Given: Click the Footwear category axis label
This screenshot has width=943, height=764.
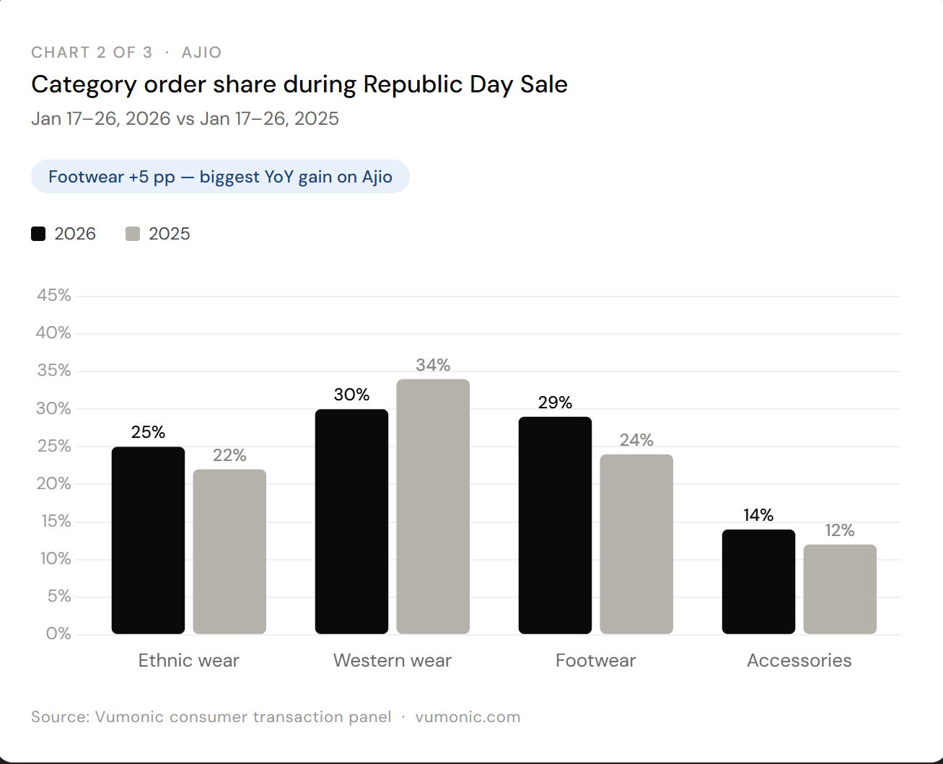Looking at the screenshot, I should point(596,660).
